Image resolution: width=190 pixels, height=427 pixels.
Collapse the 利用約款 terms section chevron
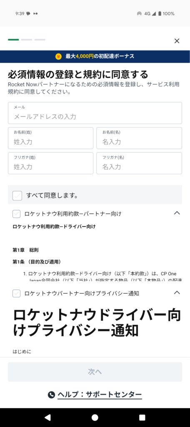tap(177, 213)
